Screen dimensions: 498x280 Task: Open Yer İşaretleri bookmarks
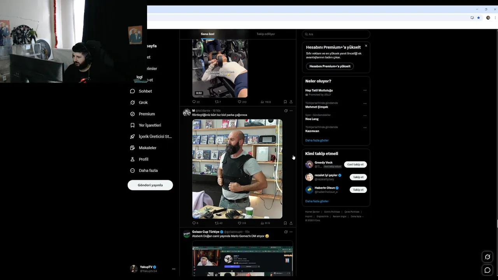pyautogui.click(x=146, y=125)
